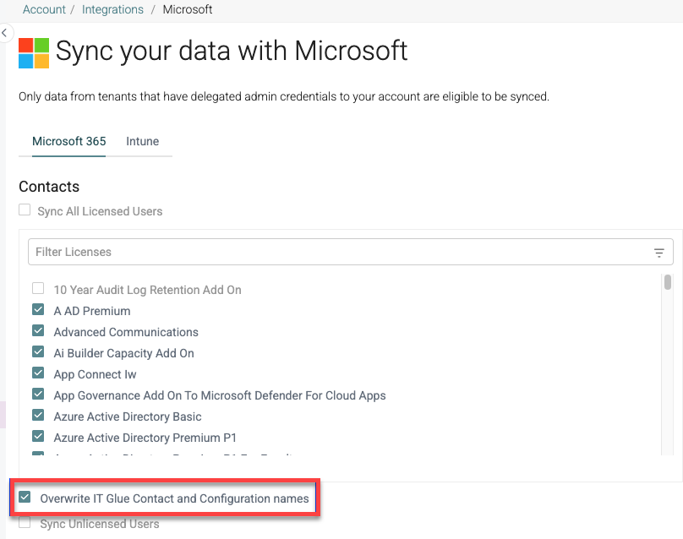
Task: Check 10 Year Audit Log Retention Add On
Action: tap(38, 289)
